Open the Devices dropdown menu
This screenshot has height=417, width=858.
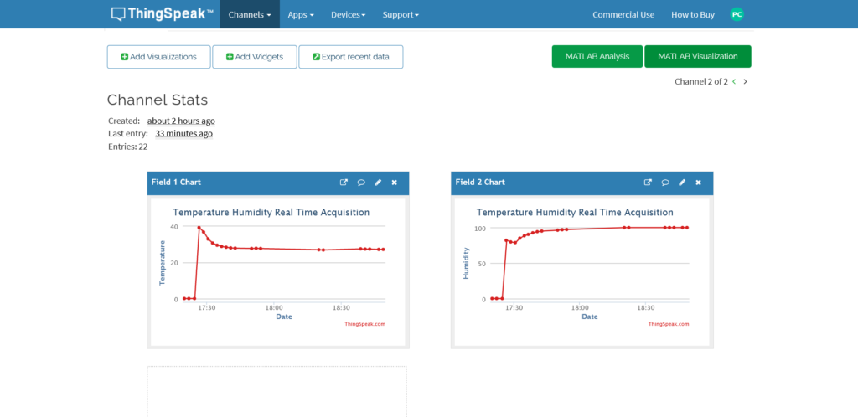point(348,14)
